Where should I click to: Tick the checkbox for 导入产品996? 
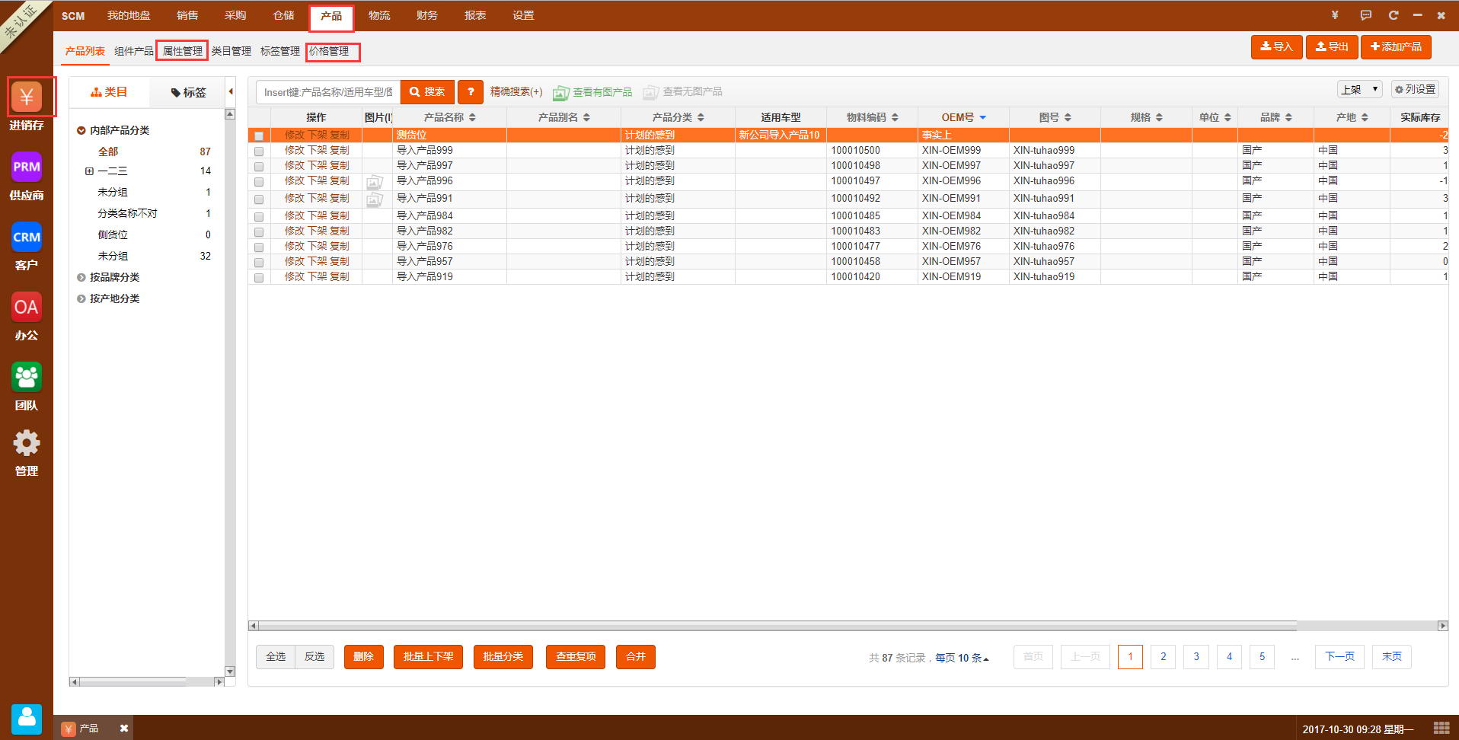click(259, 182)
